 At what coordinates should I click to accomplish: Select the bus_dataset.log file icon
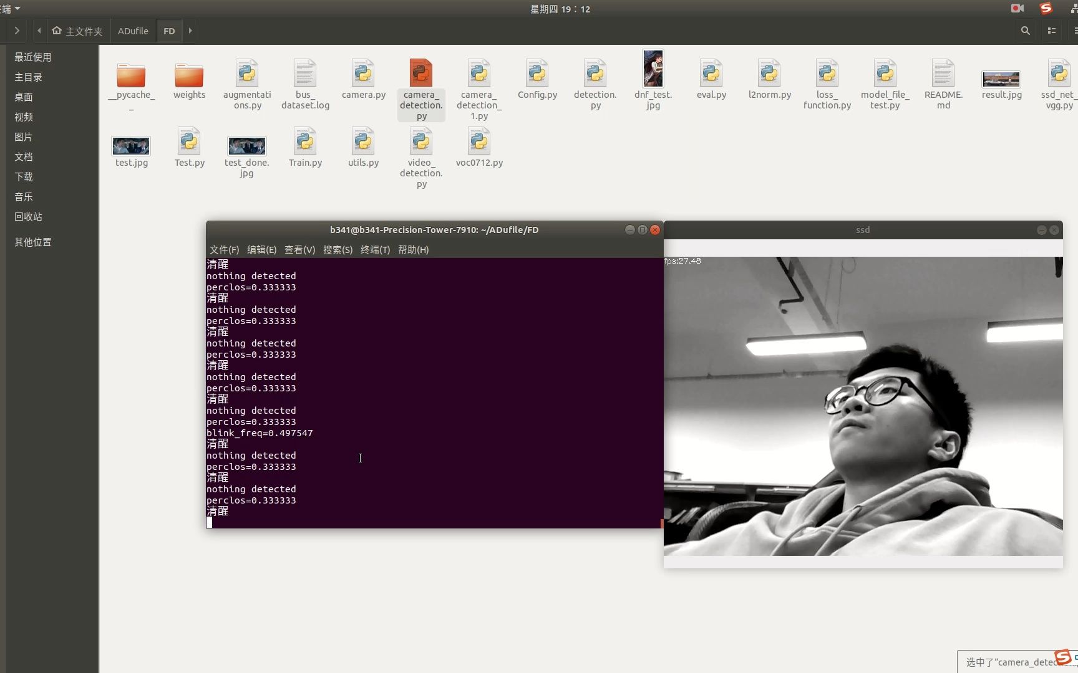(x=305, y=74)
